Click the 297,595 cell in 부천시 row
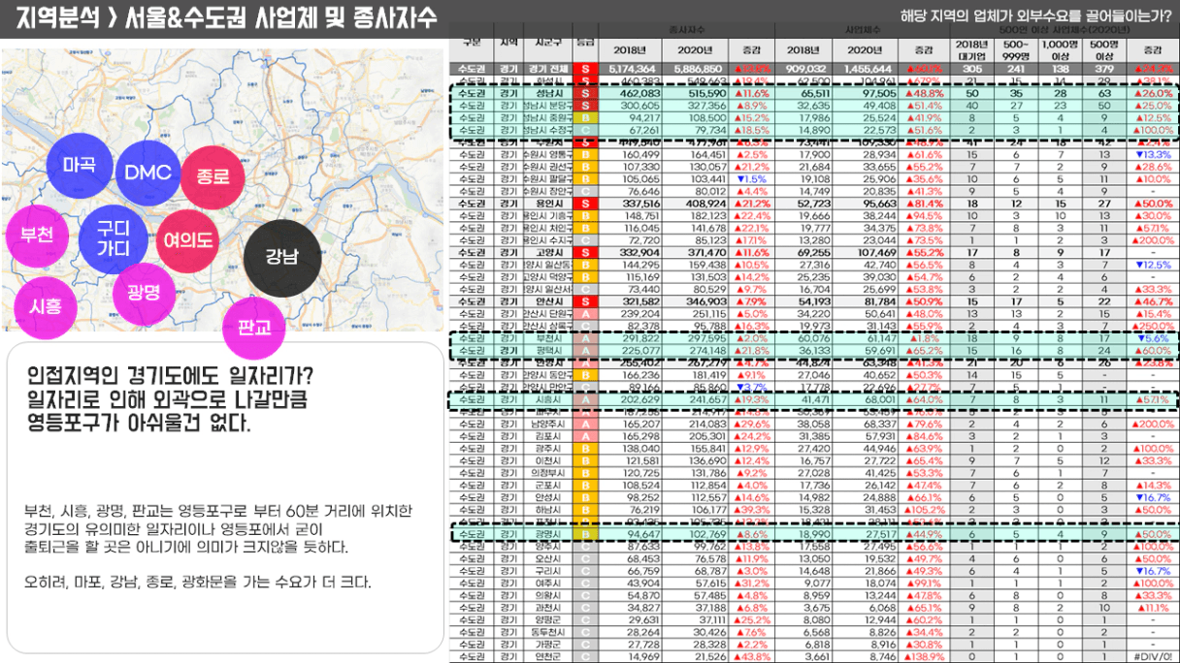The image size is (1180, 663). pyautogui.click(x=697, y=338)
